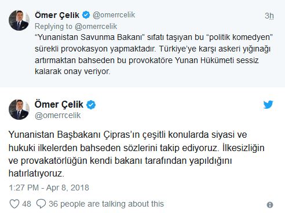285x213 pixels.
Task: Click the info icon at bottom right
Action: (270, 205)
